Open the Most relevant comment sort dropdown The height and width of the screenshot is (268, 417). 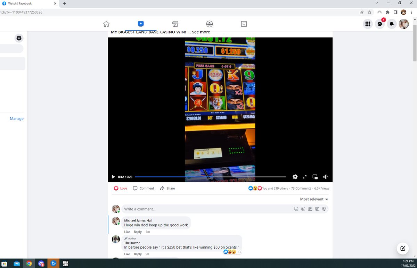(x=314, y=199)
